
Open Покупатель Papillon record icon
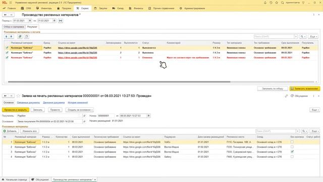coord(84,116)
